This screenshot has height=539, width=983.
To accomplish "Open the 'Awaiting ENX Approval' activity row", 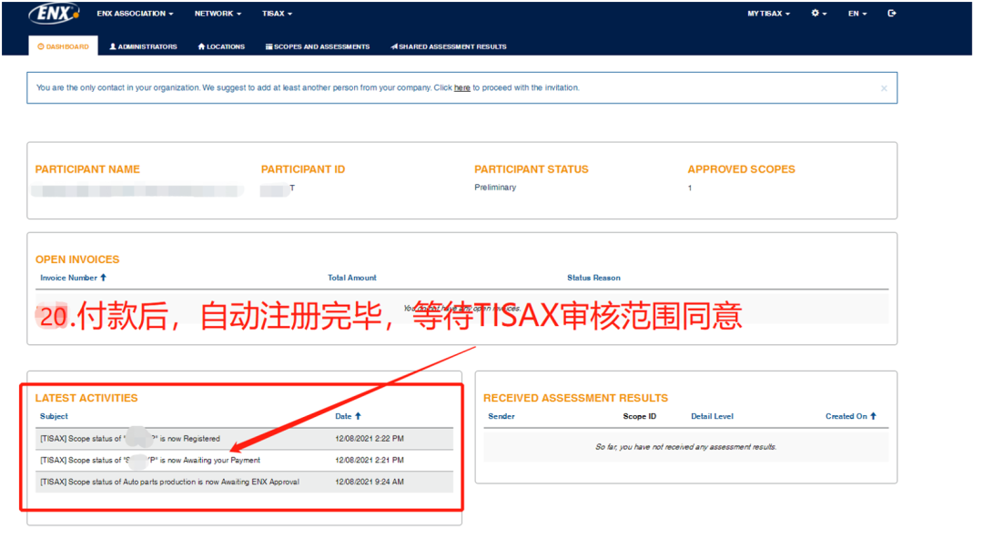I will click(245, 482).
